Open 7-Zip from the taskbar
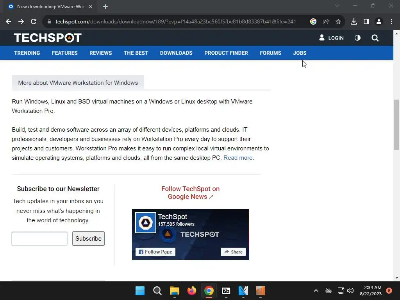The width and height of the screenshot is (400, 300). (226, 291)
